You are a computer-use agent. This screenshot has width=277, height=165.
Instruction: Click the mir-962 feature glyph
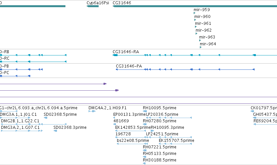click(x=197, y=34)
